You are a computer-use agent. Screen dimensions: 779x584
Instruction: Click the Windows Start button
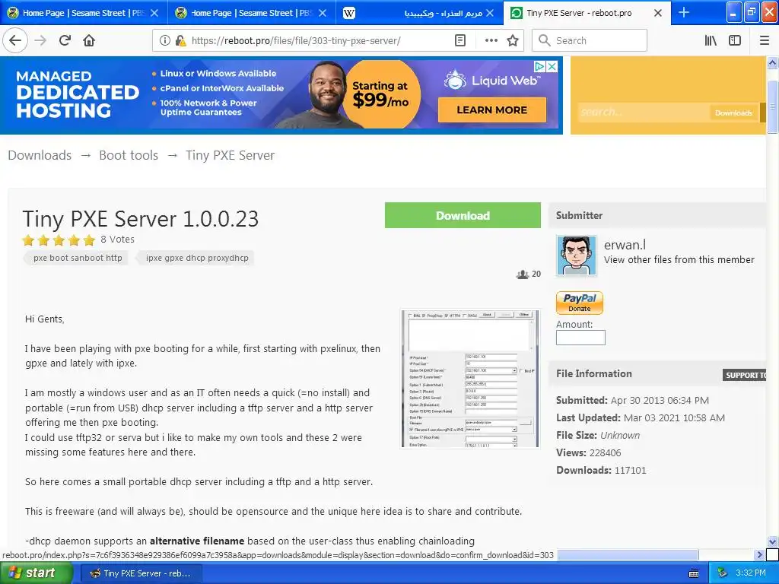[37, 573]
